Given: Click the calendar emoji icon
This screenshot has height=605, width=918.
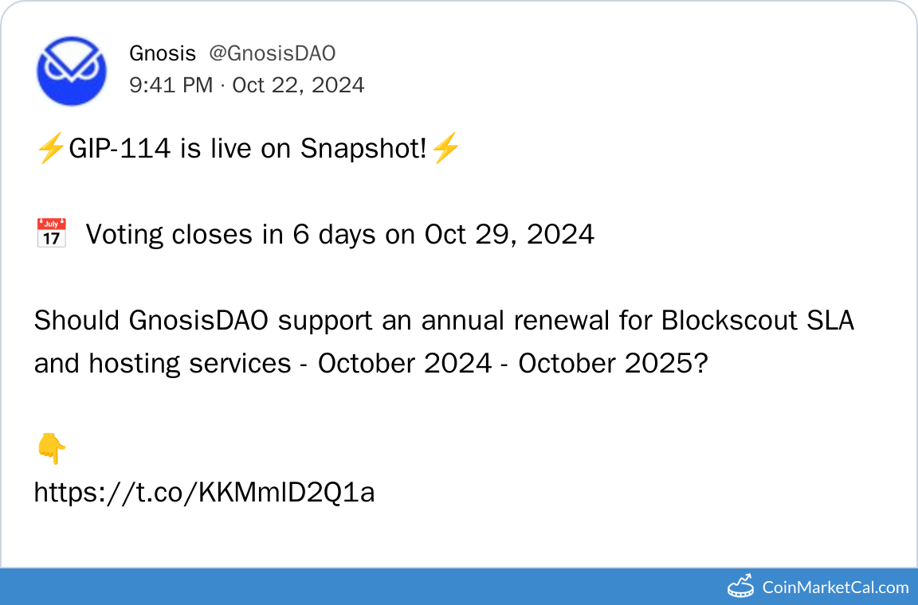Looking at the screenshot, I should (51, 234).
